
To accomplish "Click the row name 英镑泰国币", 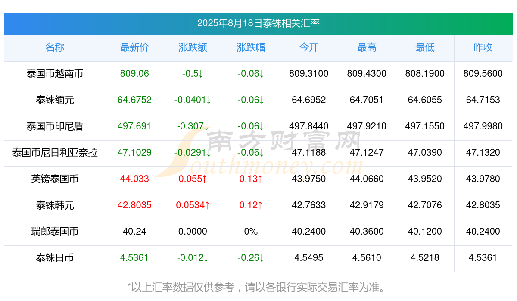I will click(x=55, y=179).
